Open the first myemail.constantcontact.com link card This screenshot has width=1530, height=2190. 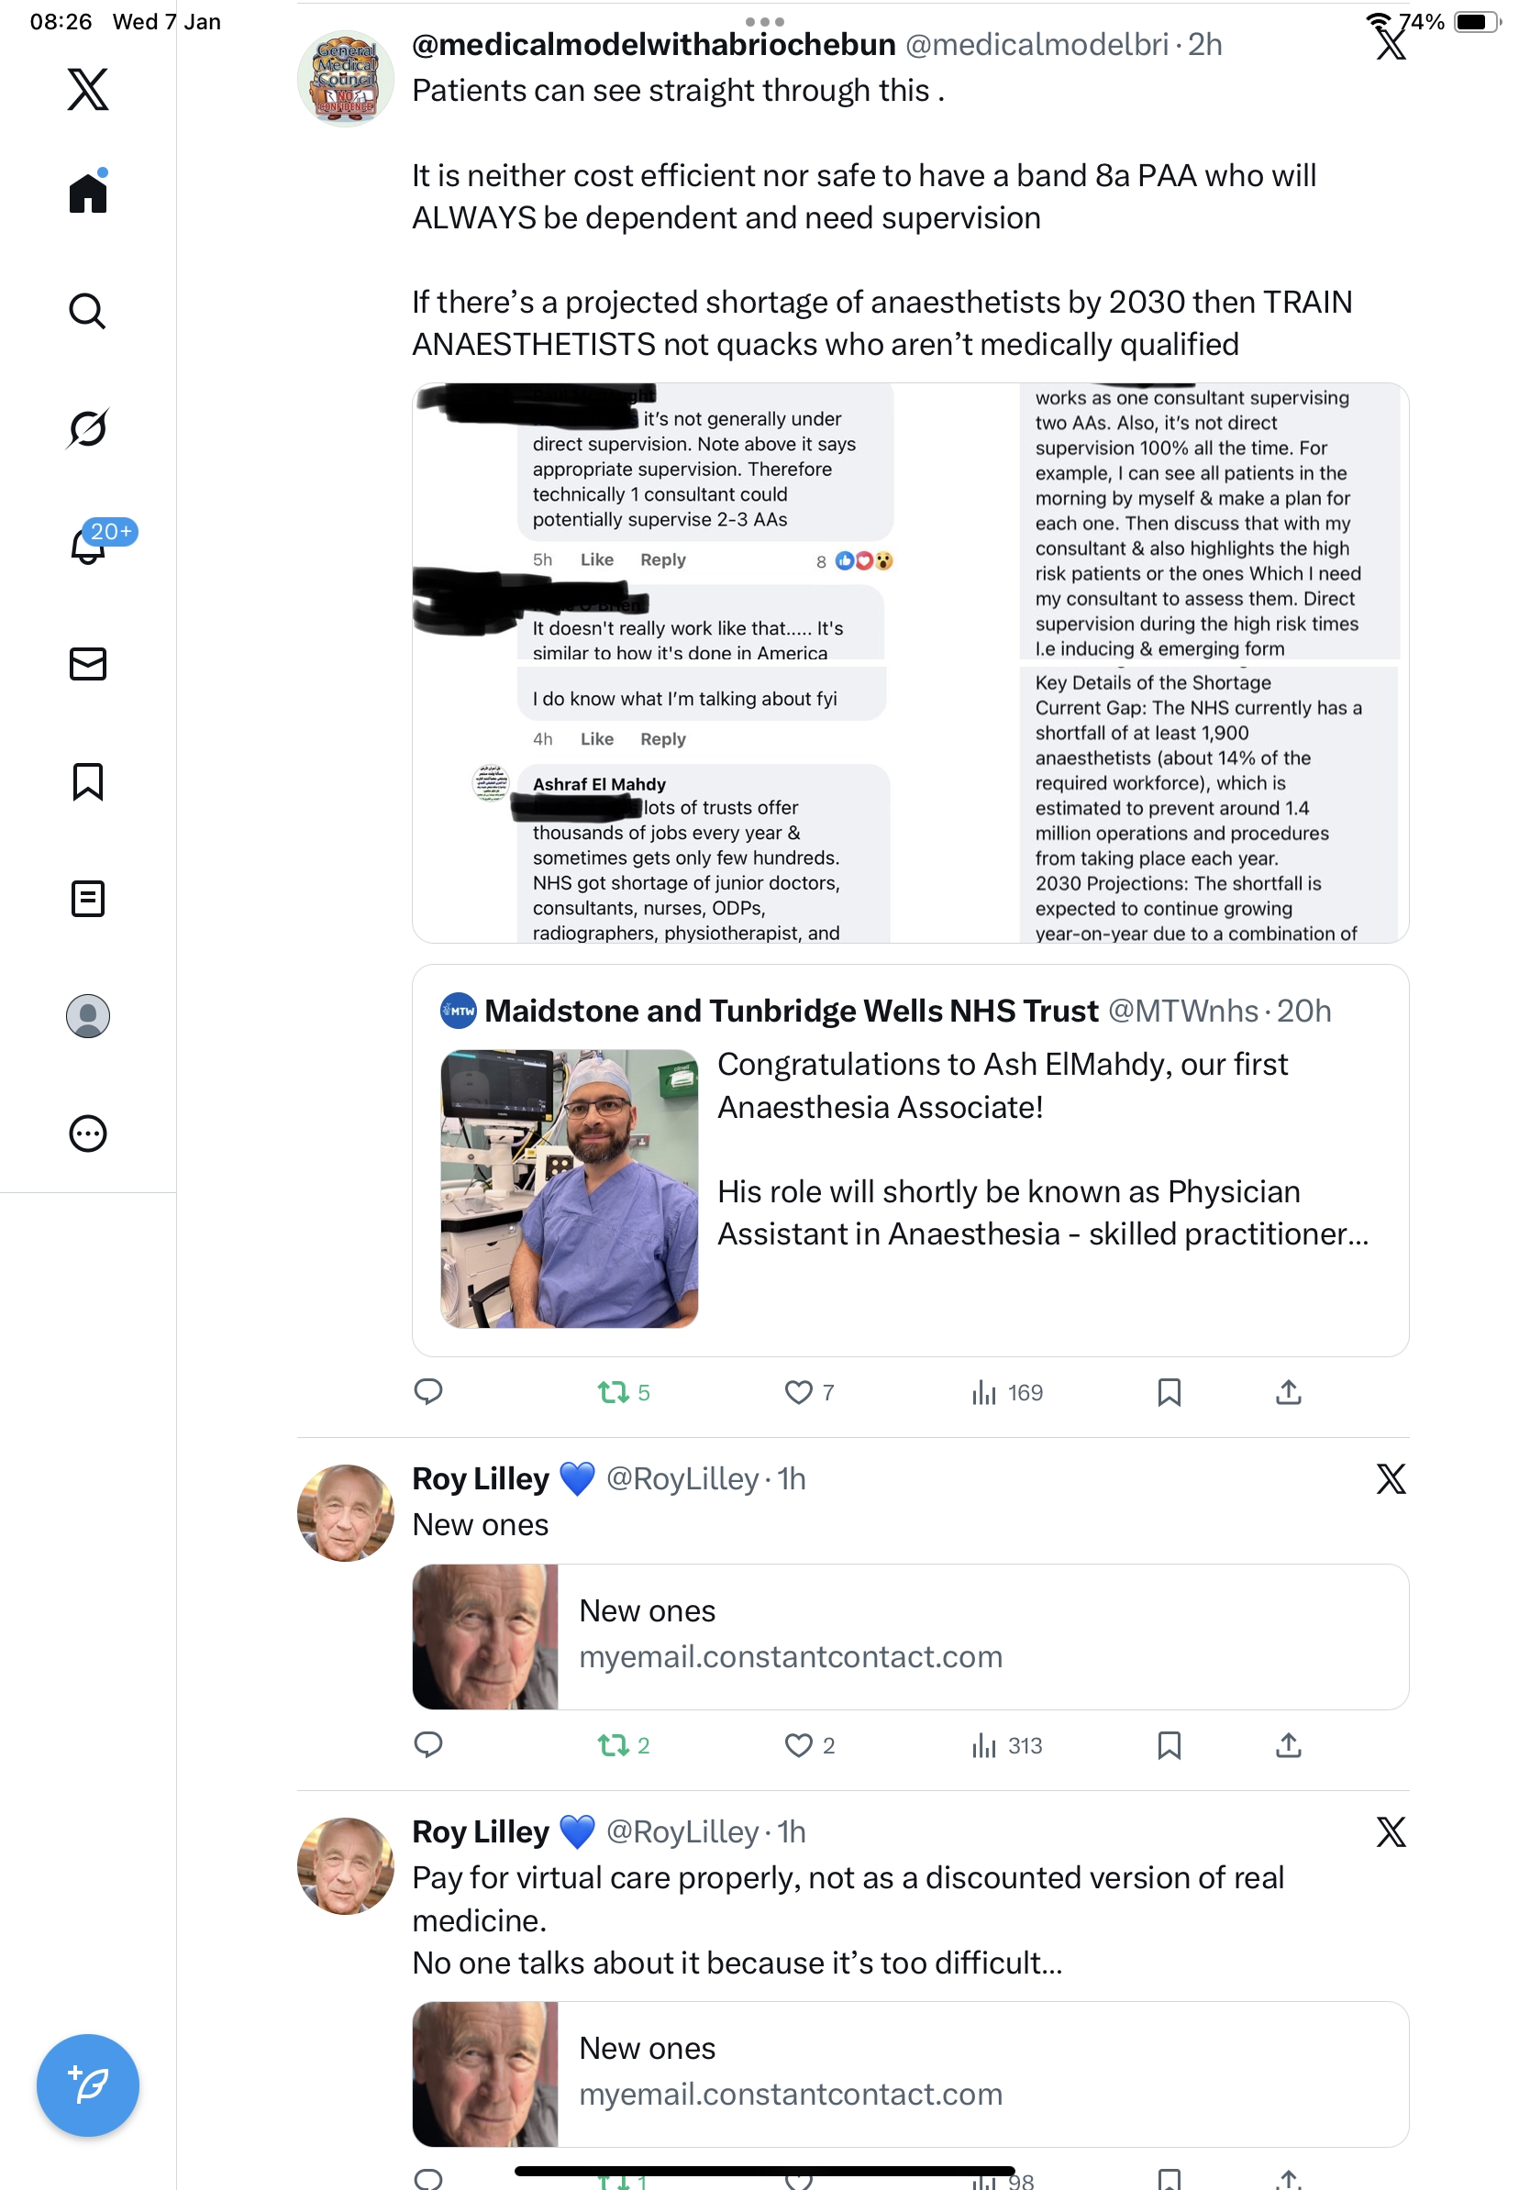click(x=910, y=1637)
